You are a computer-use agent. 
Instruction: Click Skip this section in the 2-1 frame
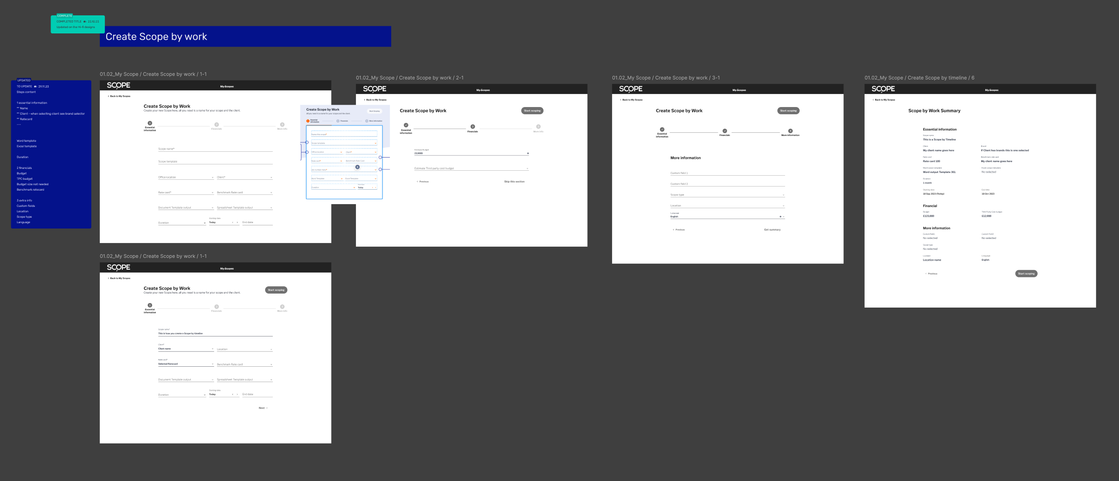click(515, 182)
